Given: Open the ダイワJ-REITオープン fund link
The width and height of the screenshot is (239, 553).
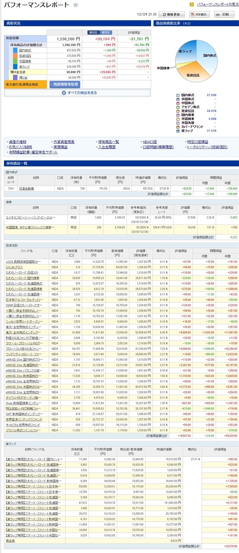Looking at the screenshot, I should click(x=24, y=398).
